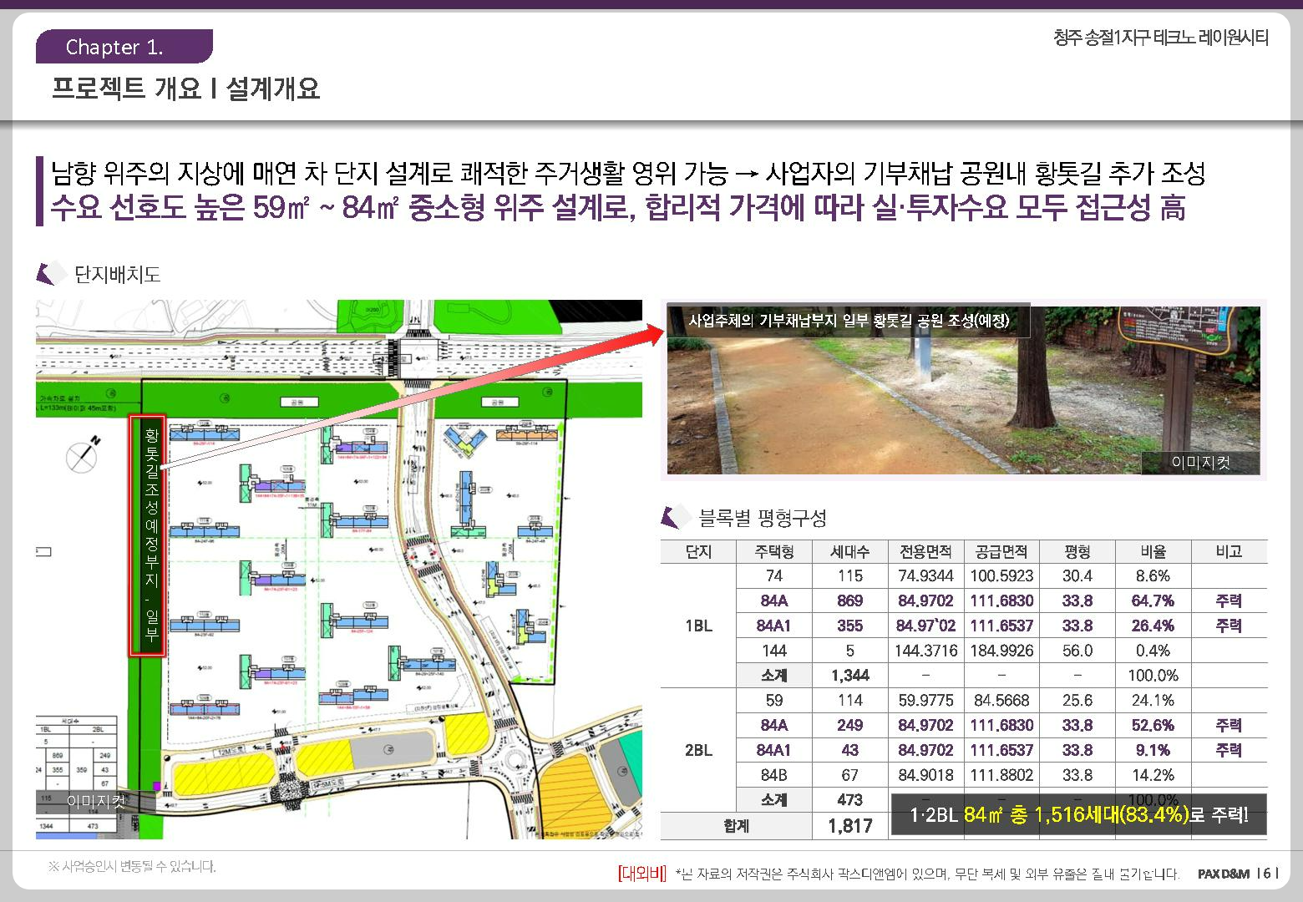Click the 이미지컷 label on the park photo

[x=1200, y=463]
